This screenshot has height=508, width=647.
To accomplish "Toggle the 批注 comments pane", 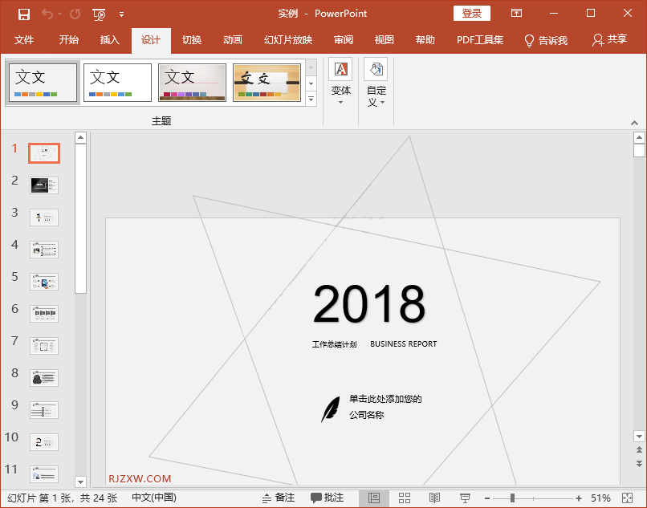I will [327, 498].
